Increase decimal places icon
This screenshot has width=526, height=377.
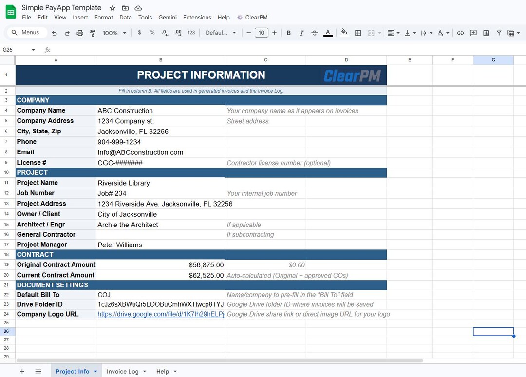point(178,33)
